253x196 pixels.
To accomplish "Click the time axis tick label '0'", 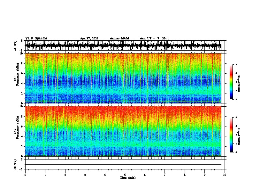I will [25, 175].
